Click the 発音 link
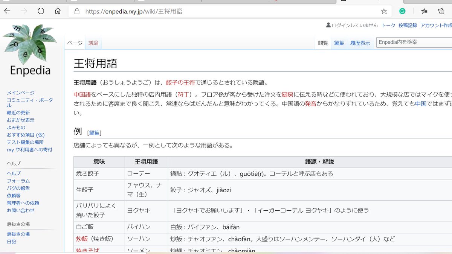This screenshot has width=452, height=254. tap(311, 103)
